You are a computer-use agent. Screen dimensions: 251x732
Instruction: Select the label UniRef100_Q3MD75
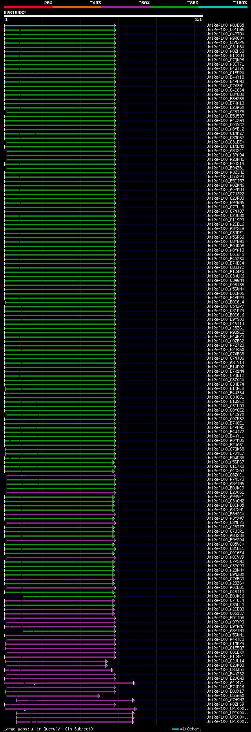(225, 522)
